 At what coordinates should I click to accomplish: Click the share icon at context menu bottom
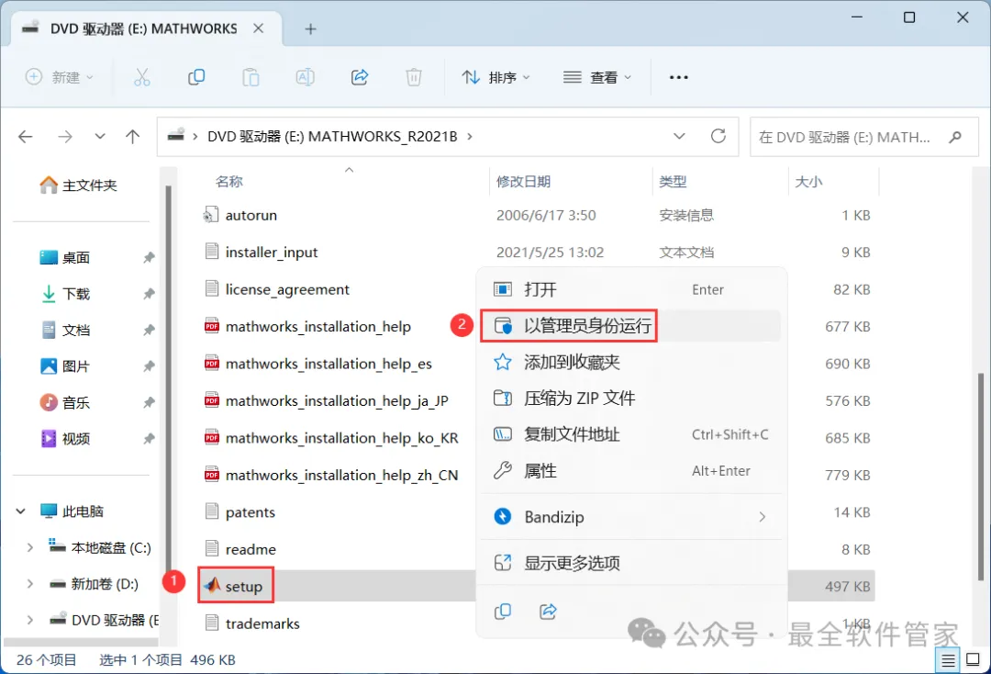tap(548, 612)
